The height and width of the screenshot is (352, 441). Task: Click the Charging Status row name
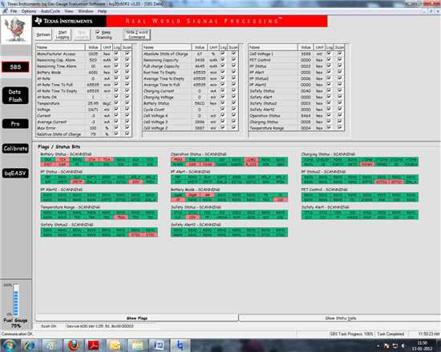264,122
